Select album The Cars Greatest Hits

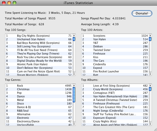pos(115,107)
